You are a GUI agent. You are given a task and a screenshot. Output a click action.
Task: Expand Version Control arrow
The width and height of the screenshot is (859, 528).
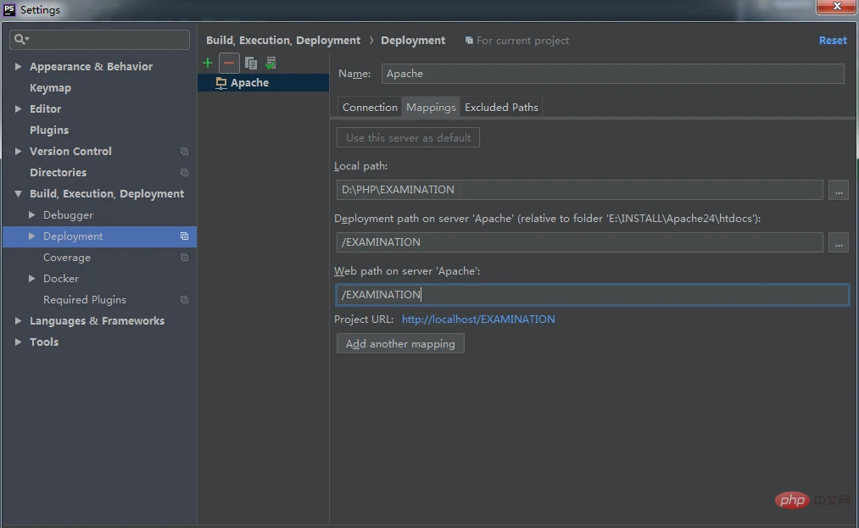point(18,151)
